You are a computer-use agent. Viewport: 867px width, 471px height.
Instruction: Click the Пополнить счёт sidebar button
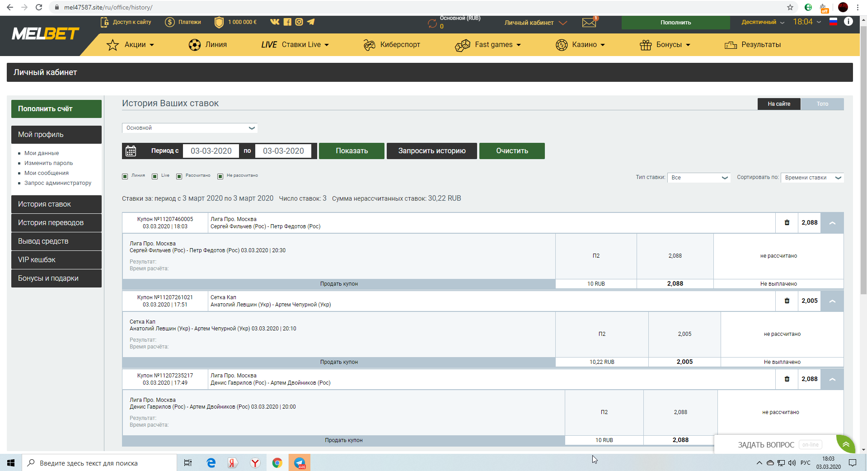point(56,109)
